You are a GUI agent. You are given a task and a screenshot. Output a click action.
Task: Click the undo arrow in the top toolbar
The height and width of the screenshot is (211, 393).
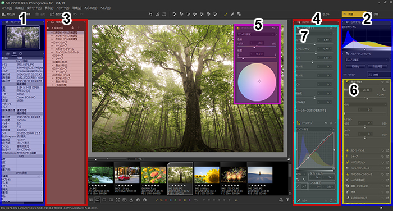click(x=75, y=15)
